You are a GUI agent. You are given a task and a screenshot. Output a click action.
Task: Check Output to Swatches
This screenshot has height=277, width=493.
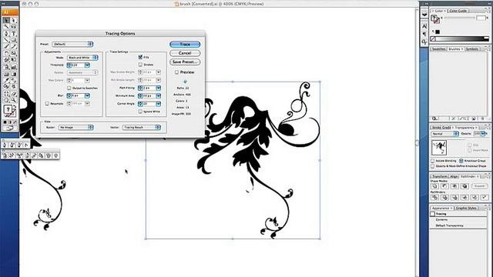coord(69,88)
